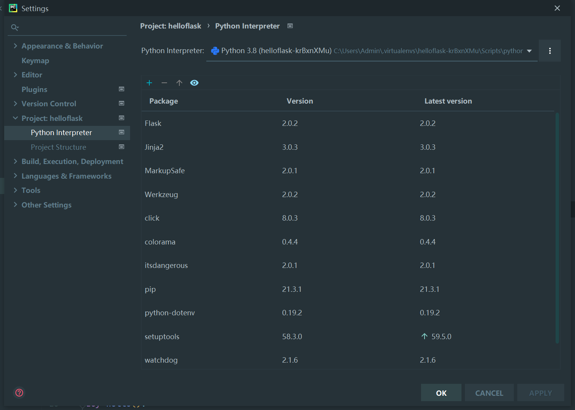Select the itsdangerous package row
The width and height of the screenshot is (575, 410).
point(348,265)
